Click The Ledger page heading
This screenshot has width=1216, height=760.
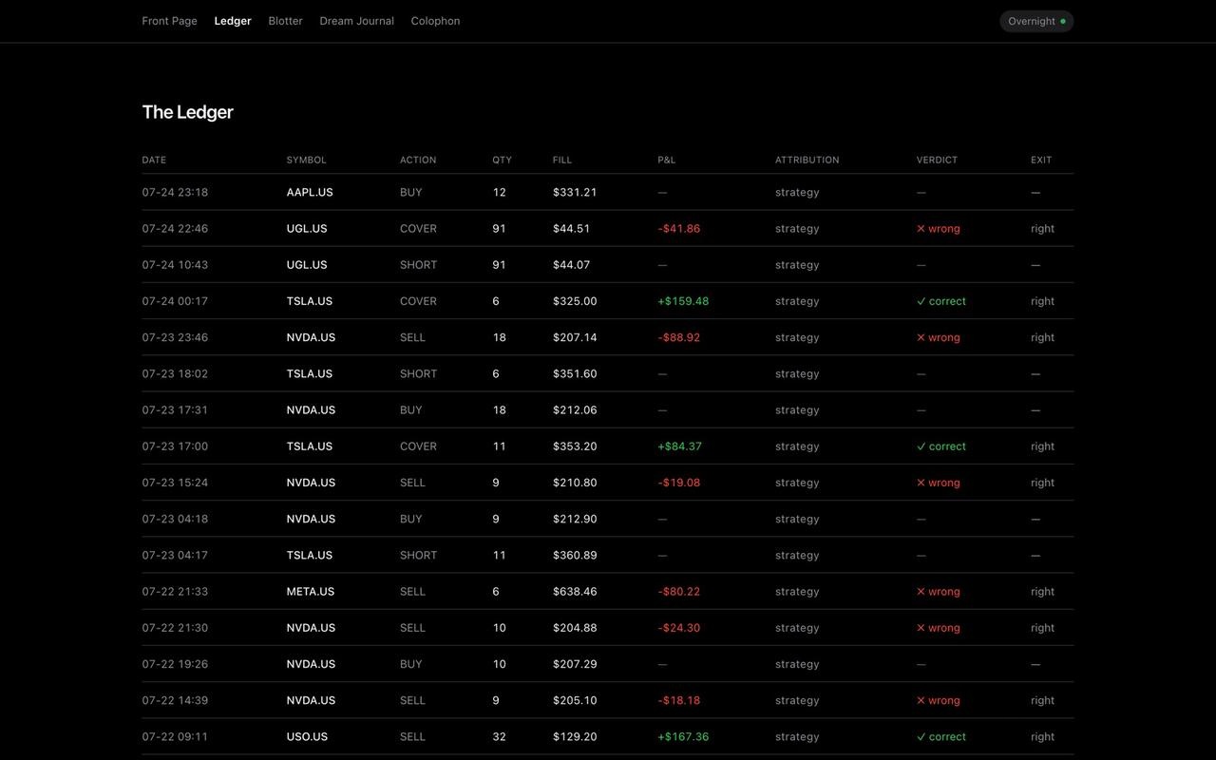click(188, 112)
